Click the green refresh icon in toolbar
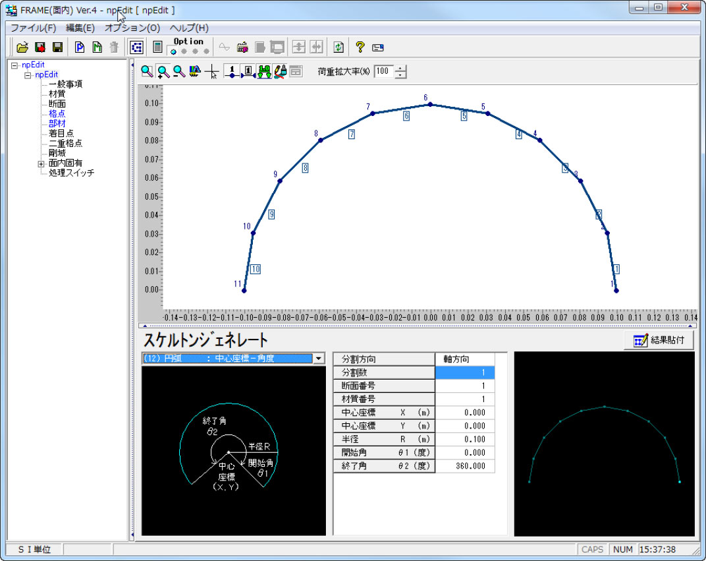 click(338, 47)
